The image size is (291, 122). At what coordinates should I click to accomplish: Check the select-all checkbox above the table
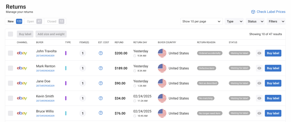click(11, 34)
